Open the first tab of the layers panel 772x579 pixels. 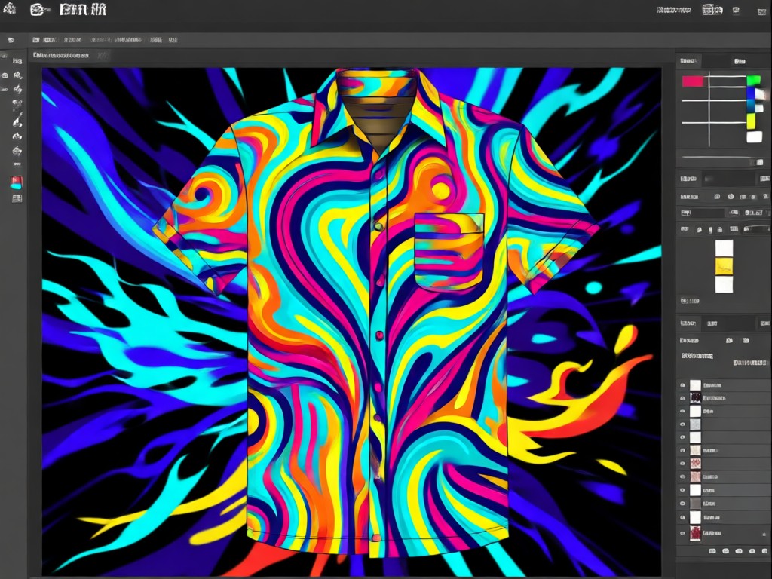click(688, 323)
